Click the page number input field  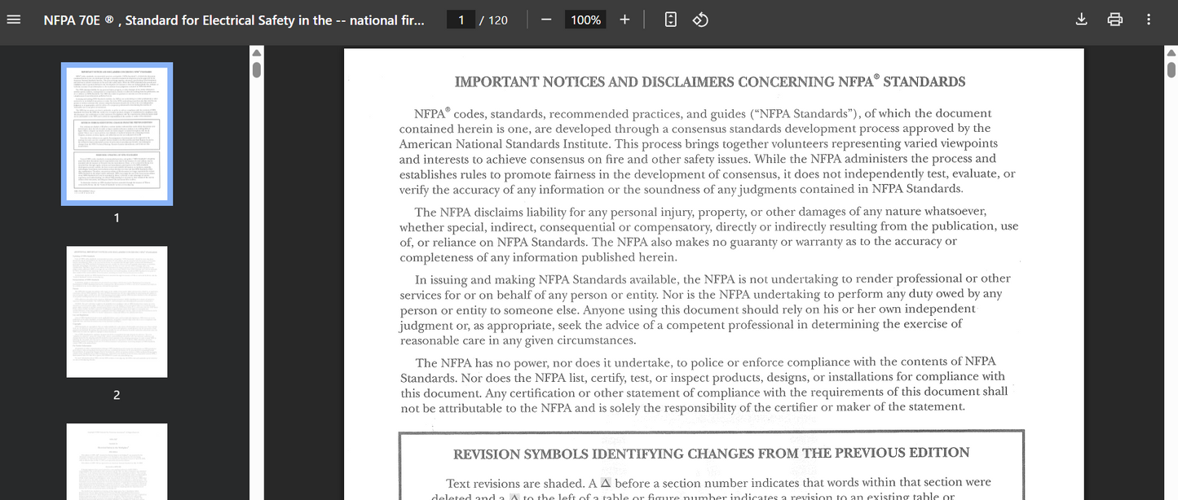tap(461, 19)
